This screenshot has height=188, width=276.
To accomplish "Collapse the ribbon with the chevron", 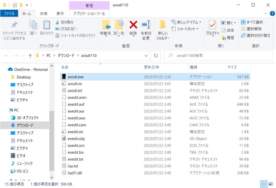I will (266, 13).
